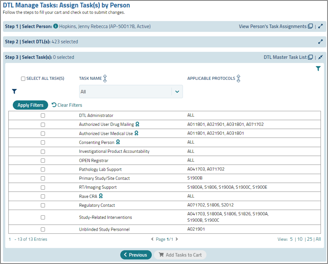Click the expand arrows icon on Step 2 header

(321, 42)
